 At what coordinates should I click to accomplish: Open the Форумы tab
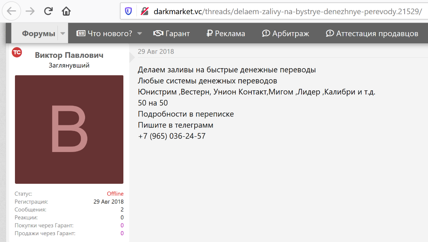click(x=38, y=33)
